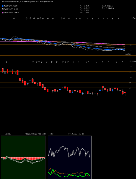Click the blue DOW ST legend swatch

(3, 6)
